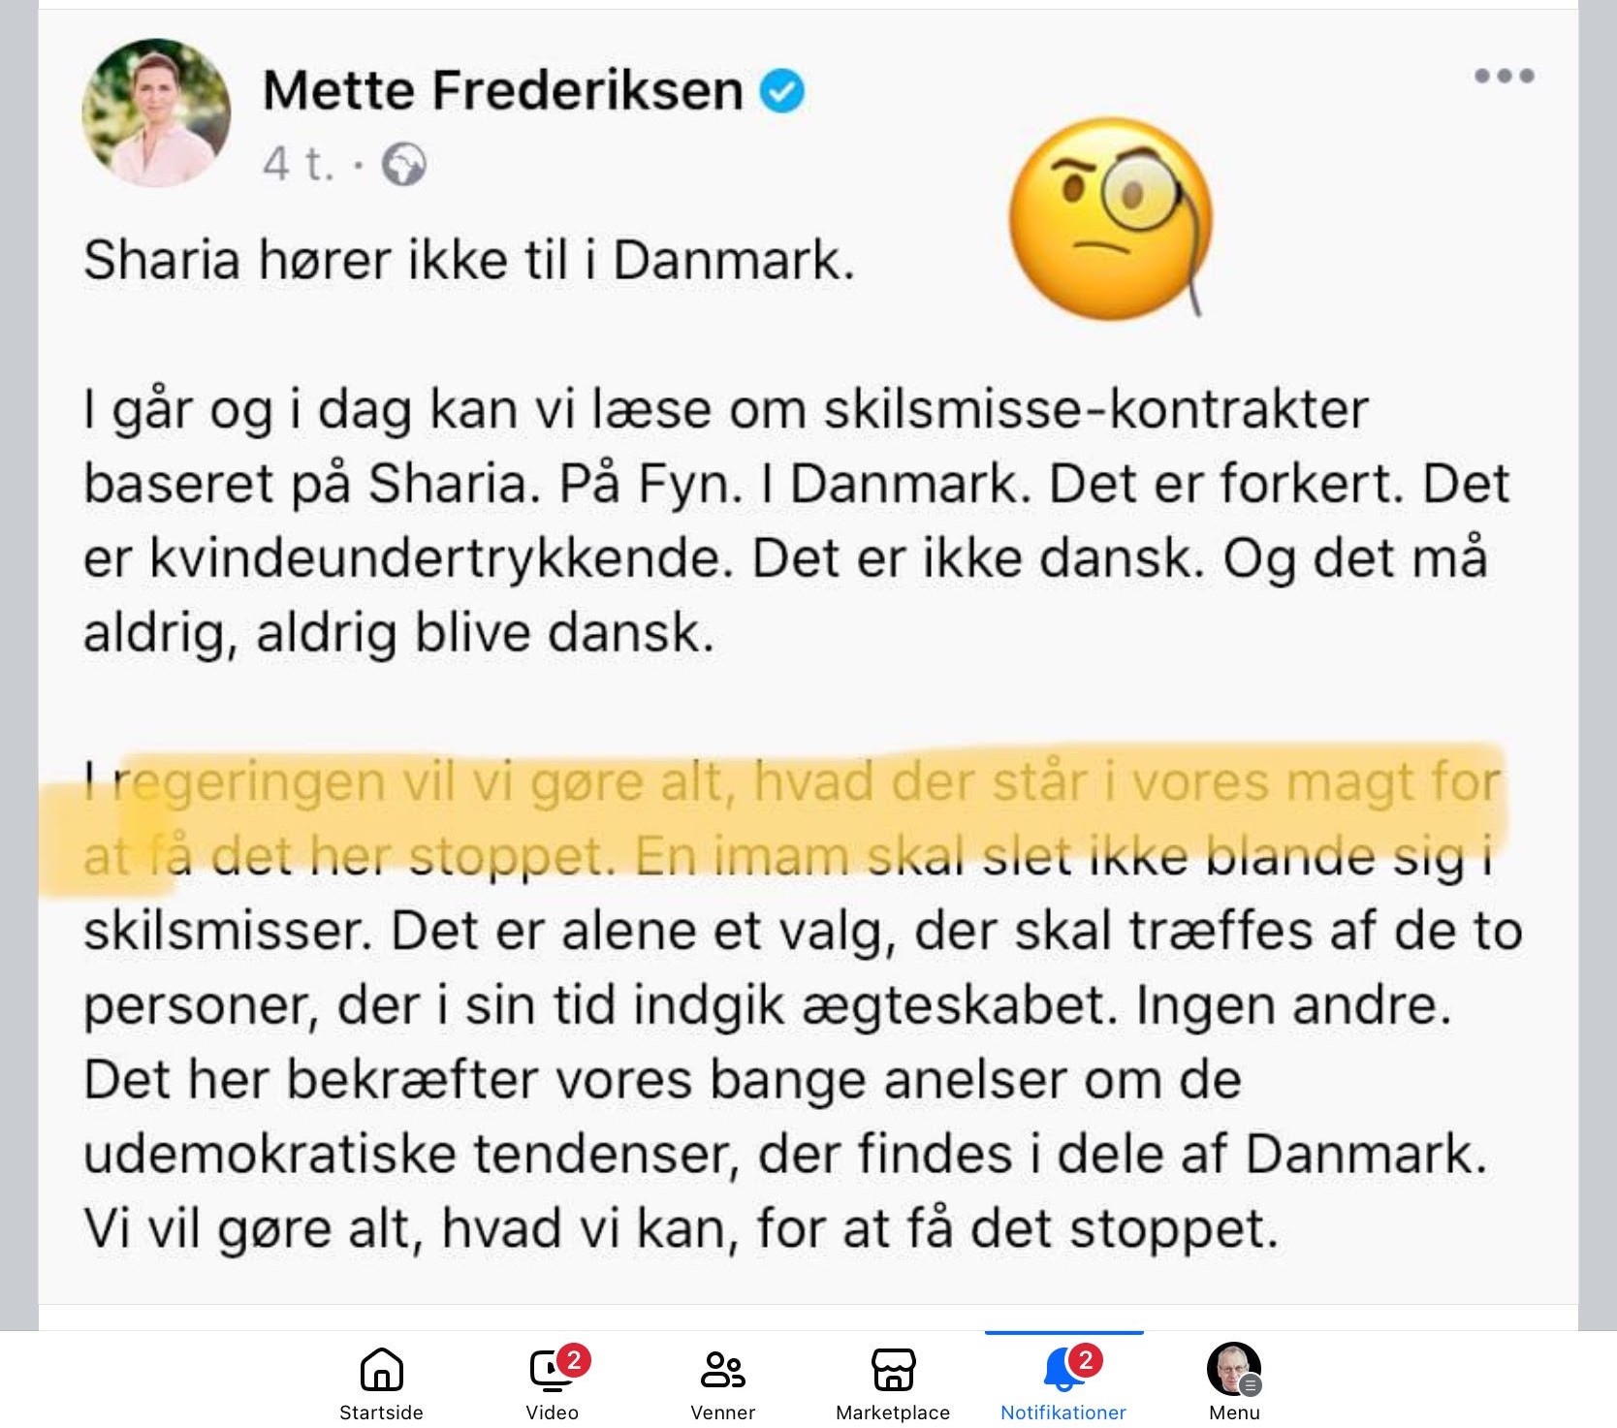Select the Menu label in bottom bar
Viewport: 1617px width, 1428px height.
(x=1233, y=1412)
